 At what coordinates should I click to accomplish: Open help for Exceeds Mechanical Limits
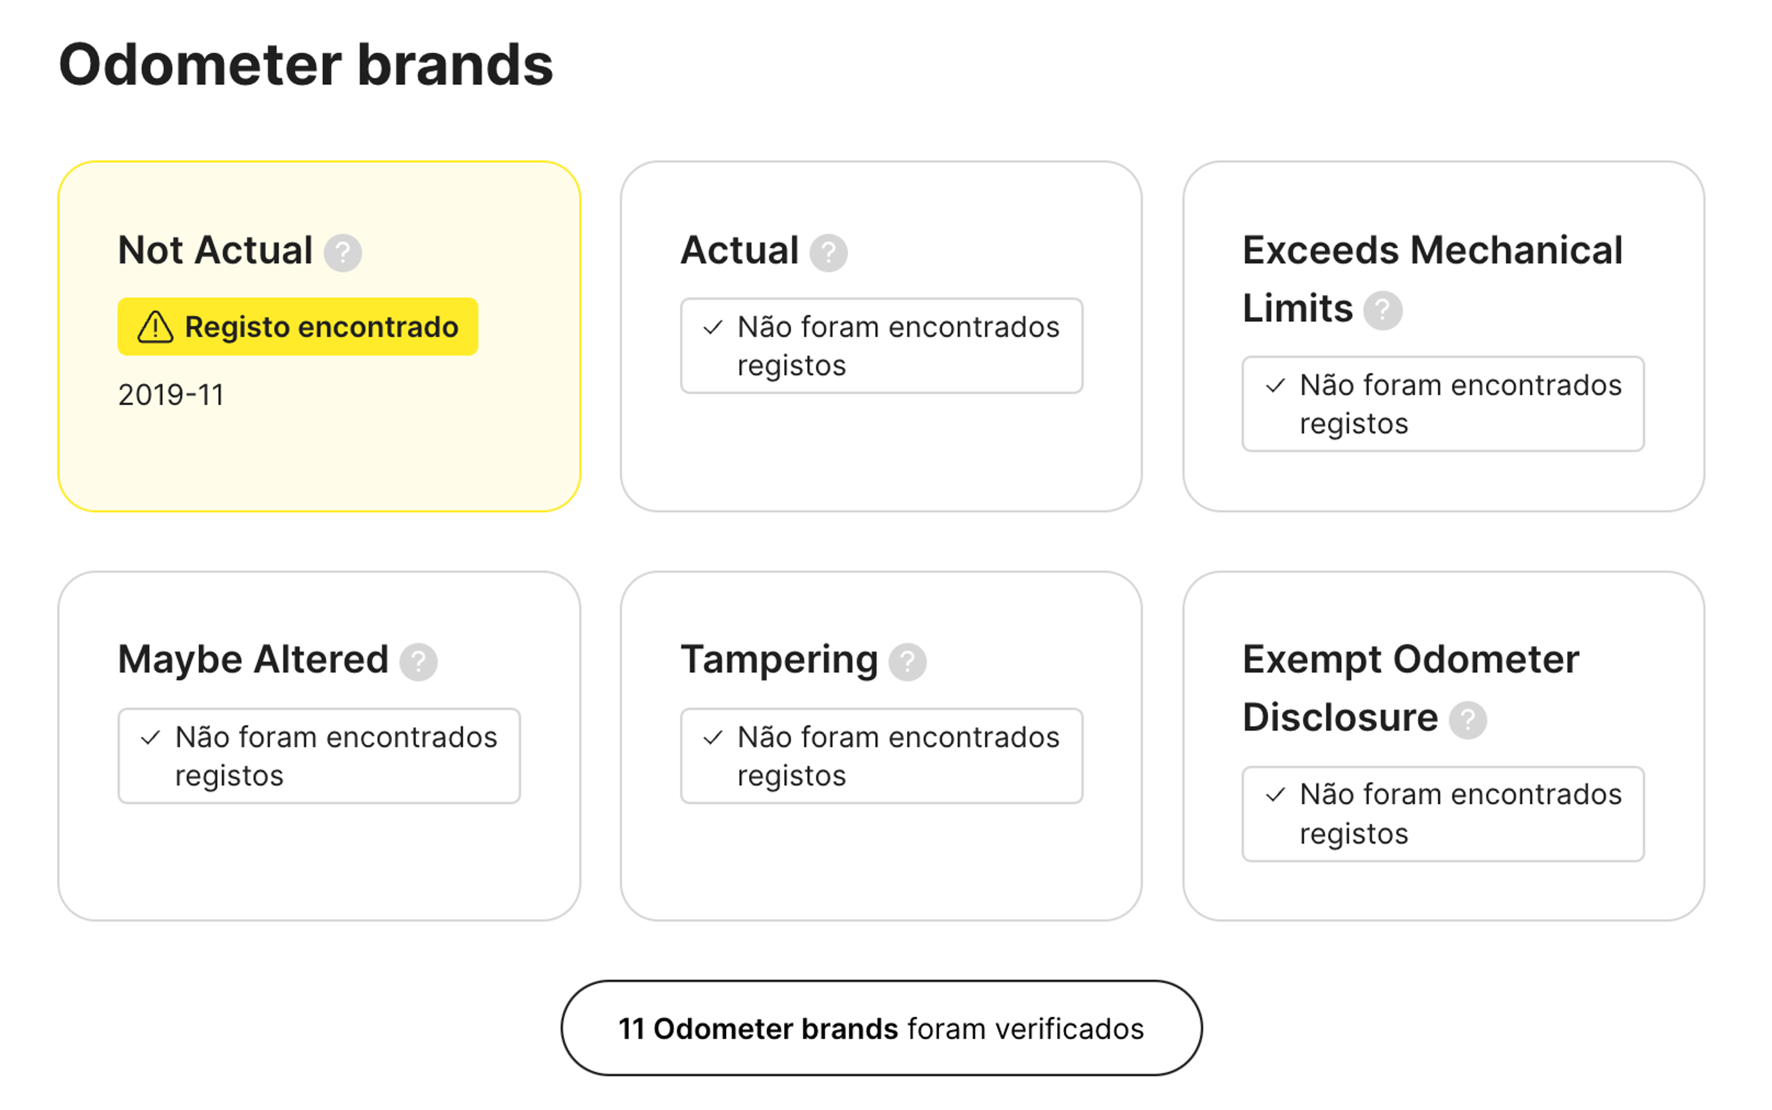click(1384, 310)
